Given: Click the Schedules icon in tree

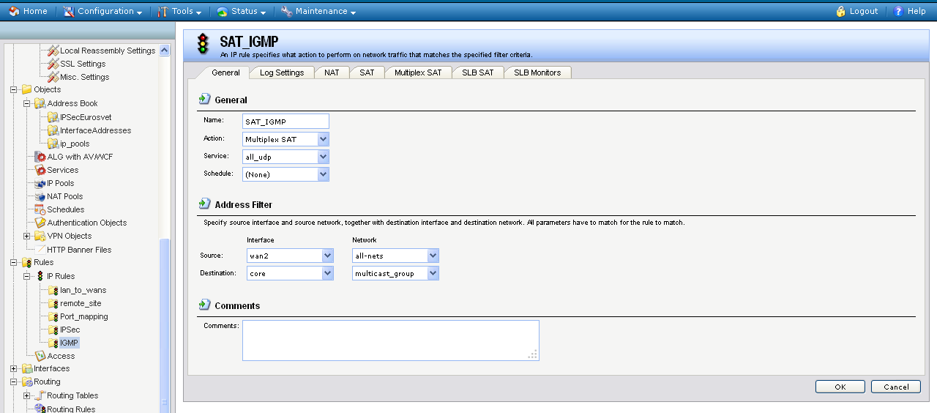Looking at the screenshot, I should [x=40, y=209].
